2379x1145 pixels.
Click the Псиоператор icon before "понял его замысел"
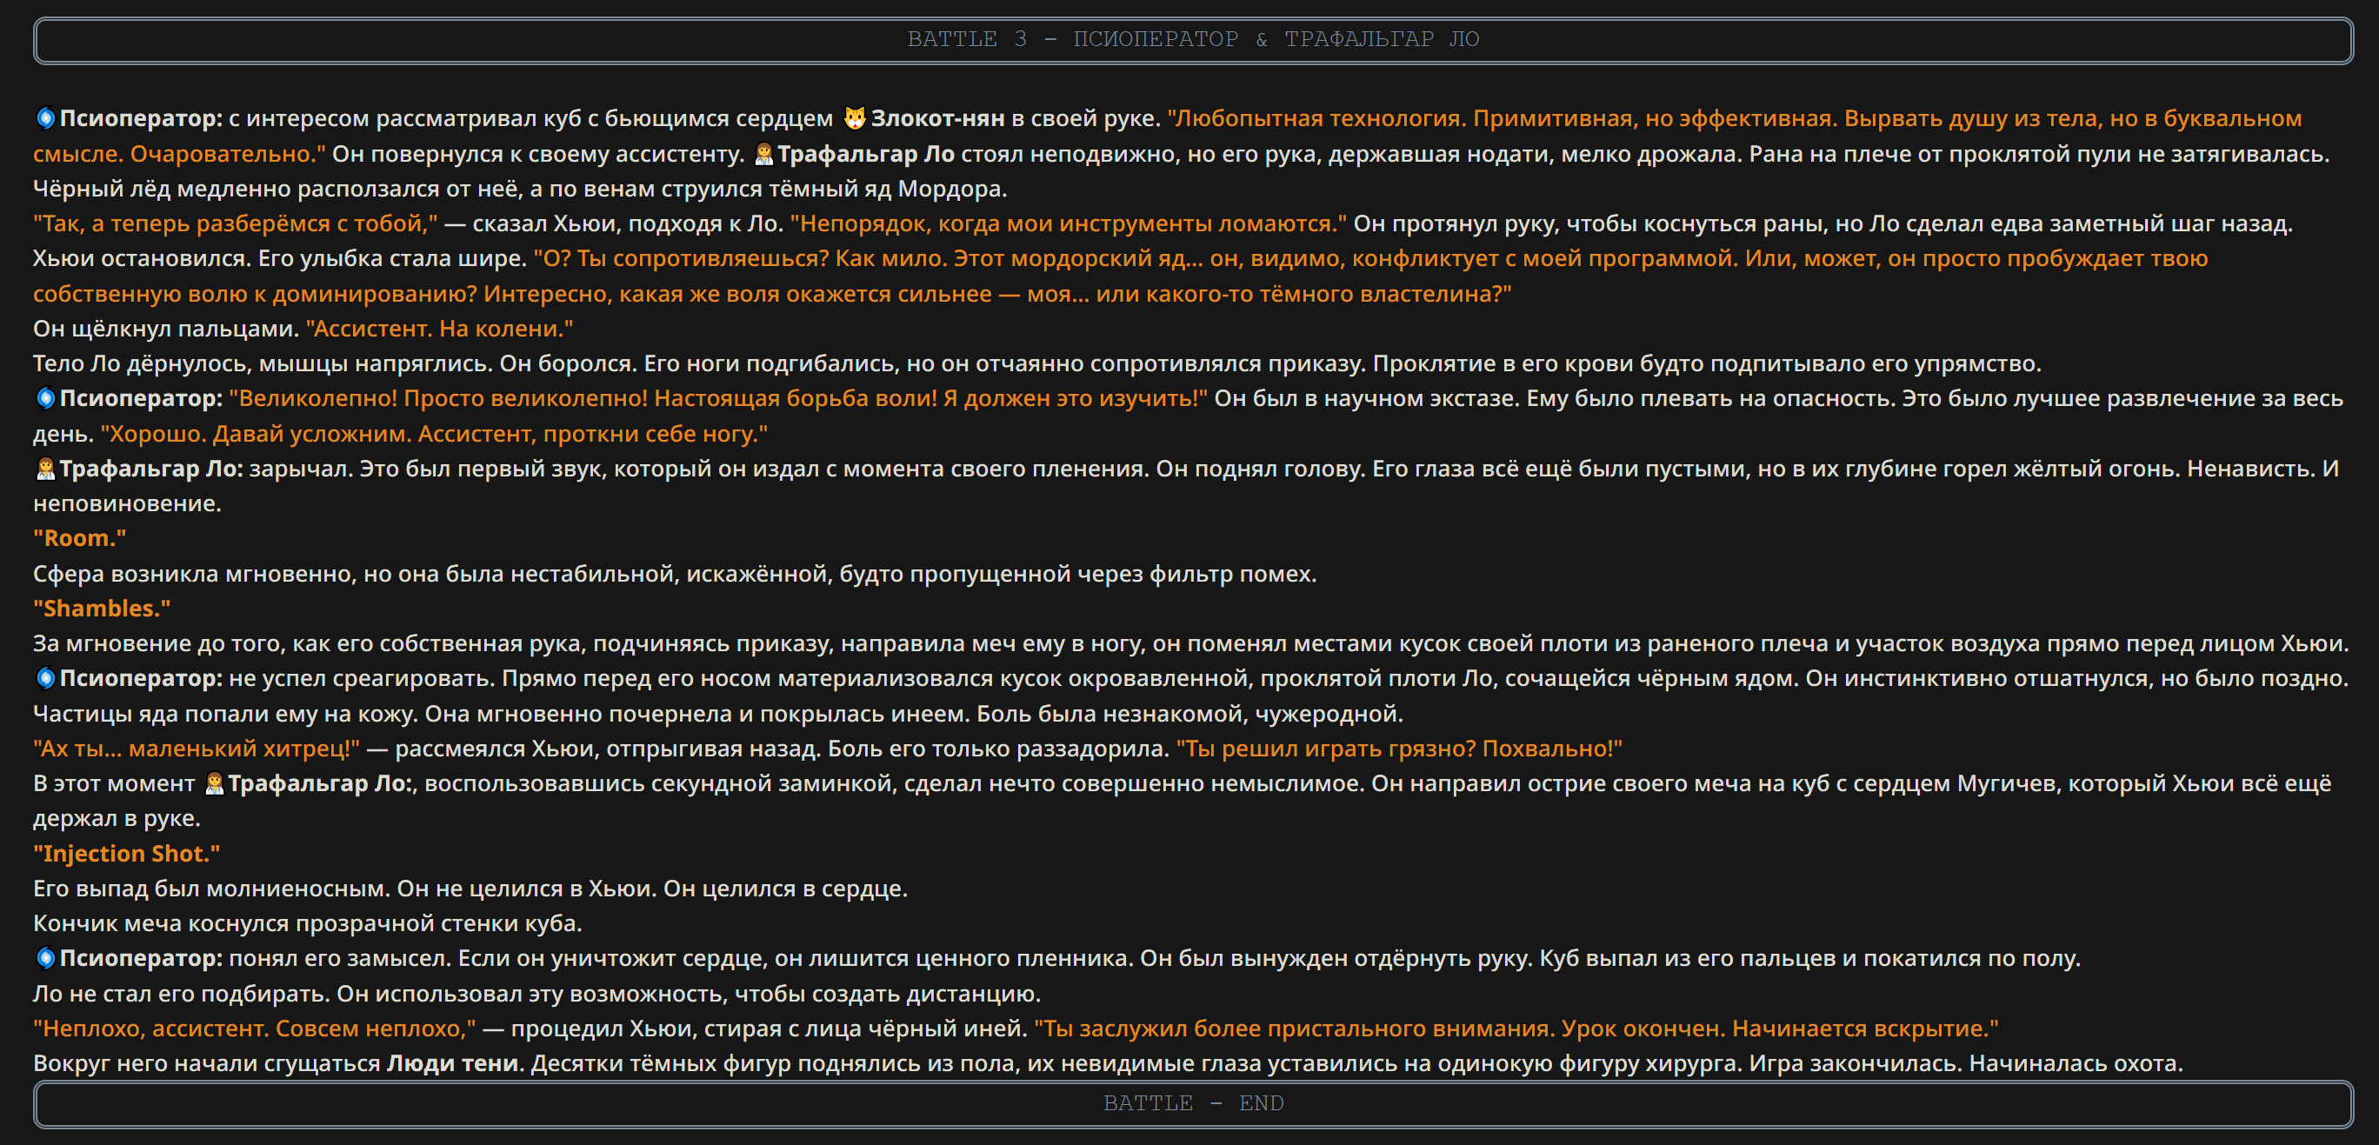(x=45, y=957)
